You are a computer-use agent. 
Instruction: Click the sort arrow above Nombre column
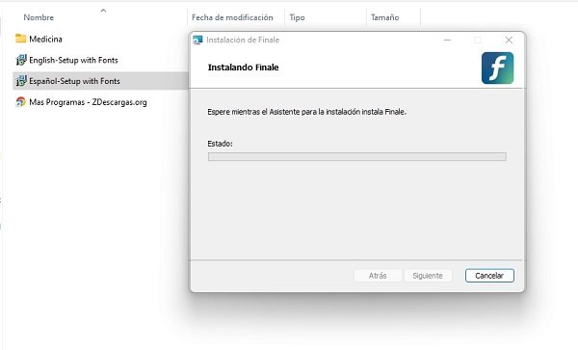tap(104, 11)
